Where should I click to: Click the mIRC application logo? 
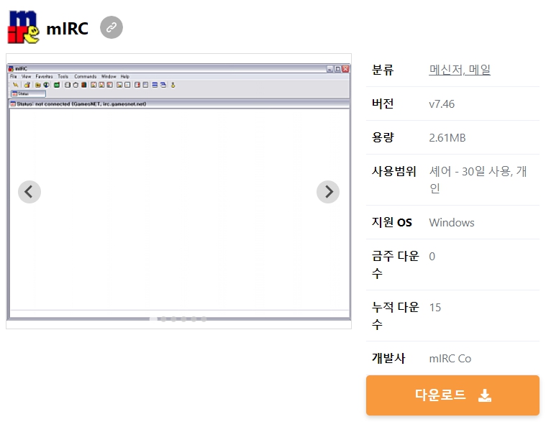click(23, 27)
